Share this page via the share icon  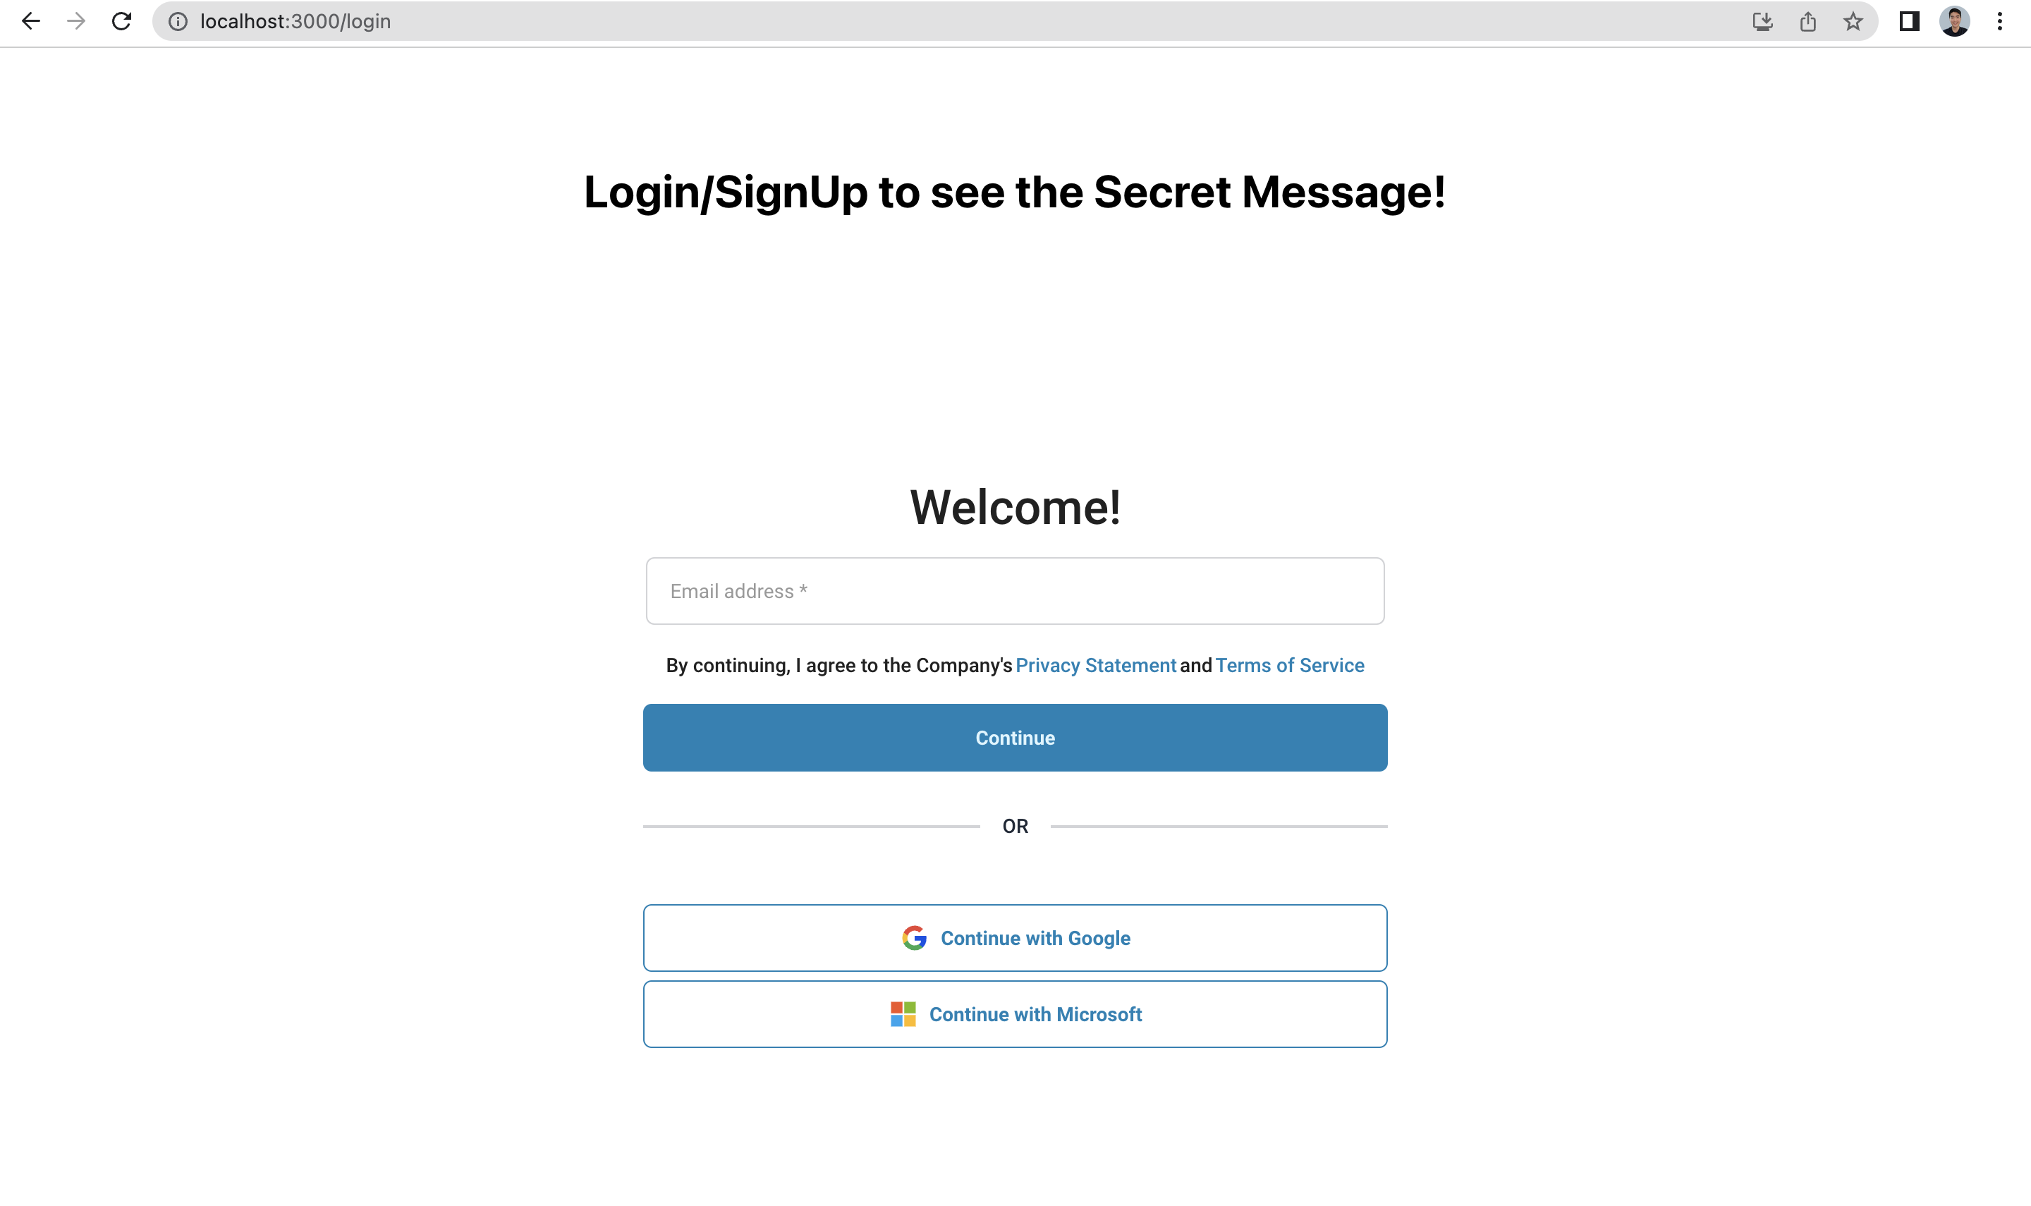tap(1807, 21)
